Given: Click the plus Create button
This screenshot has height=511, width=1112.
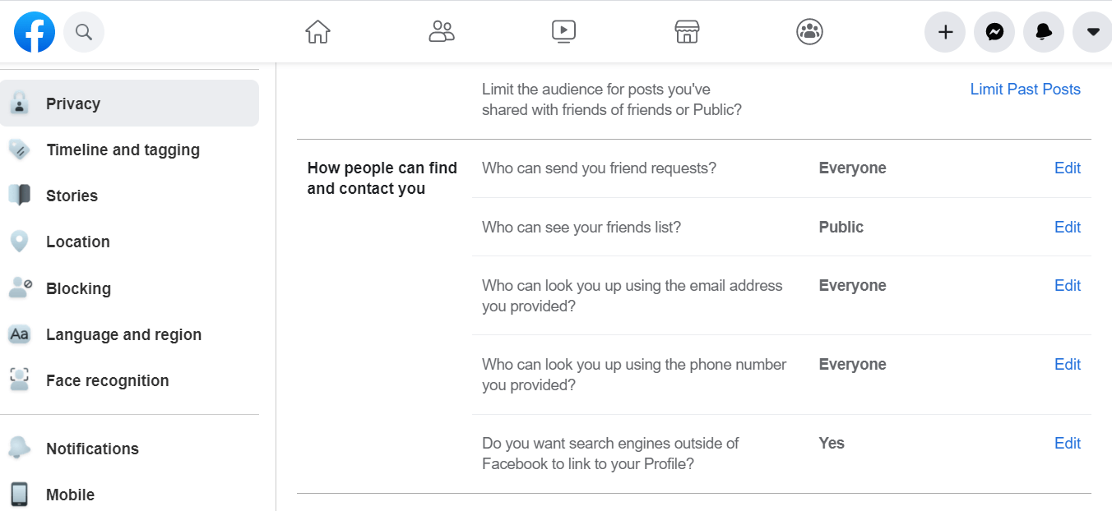Looking at the screenshot, I should point(945,32).
